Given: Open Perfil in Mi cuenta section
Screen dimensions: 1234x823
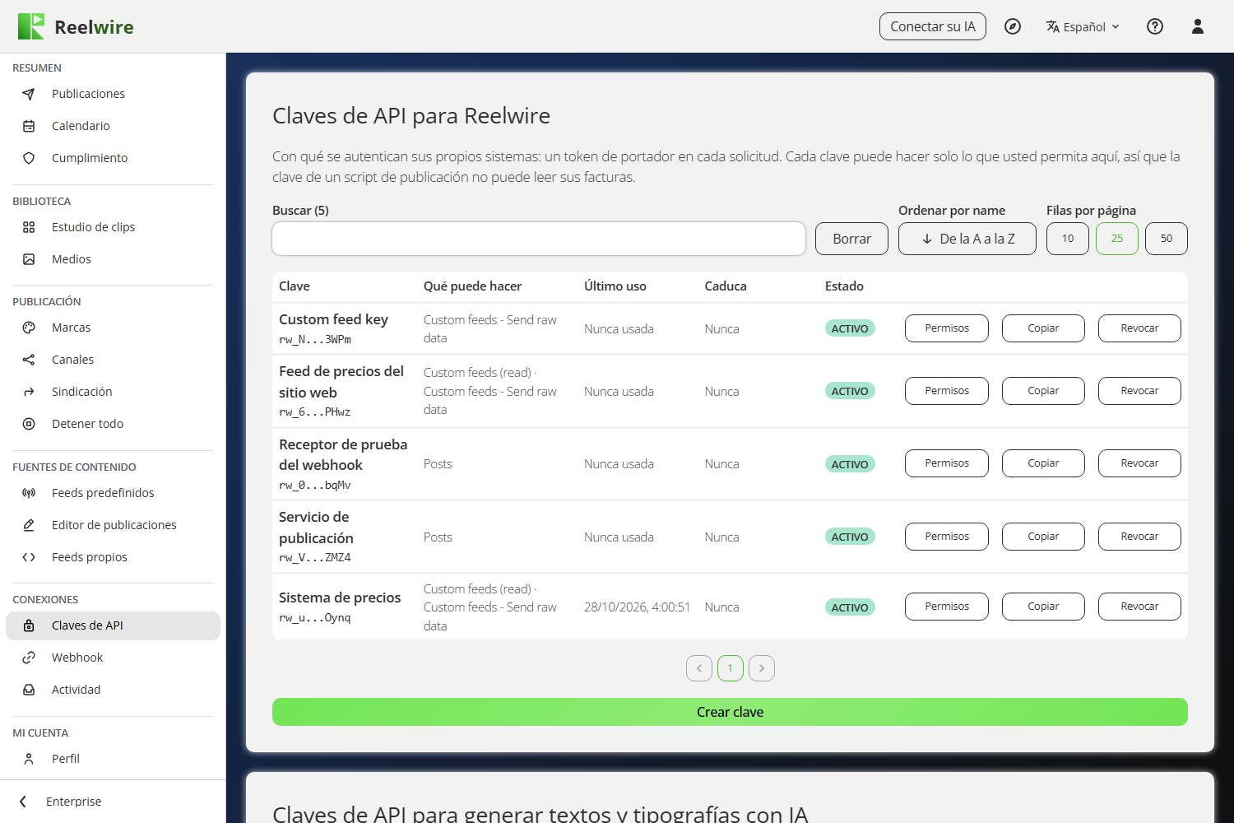Looking at the screenshot, I should [x=113, y=759].
